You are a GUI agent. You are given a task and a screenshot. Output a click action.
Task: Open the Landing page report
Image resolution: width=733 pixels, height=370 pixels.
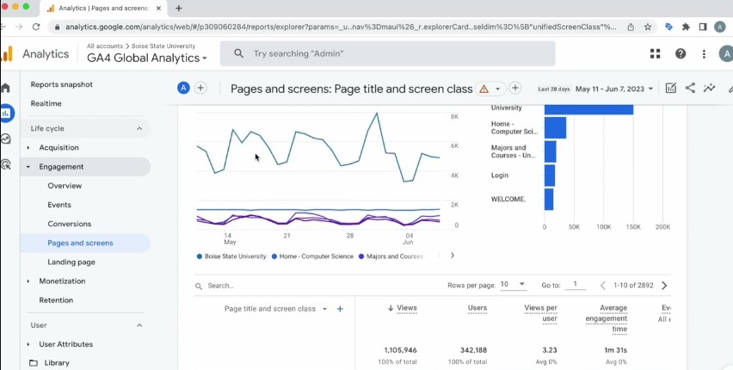(71, 262)
